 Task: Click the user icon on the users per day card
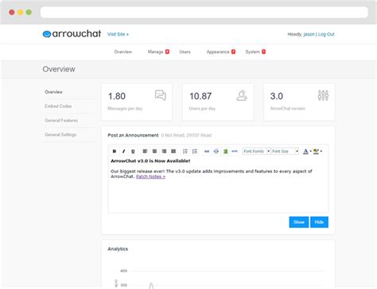click(x=242, y=95)
